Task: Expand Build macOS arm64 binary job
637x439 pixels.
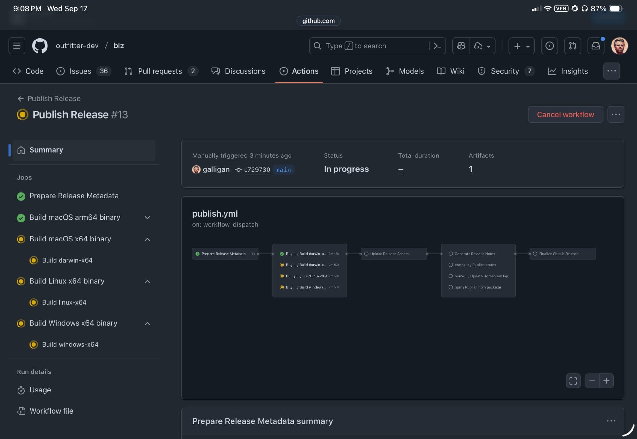Action: pos(147,218)
